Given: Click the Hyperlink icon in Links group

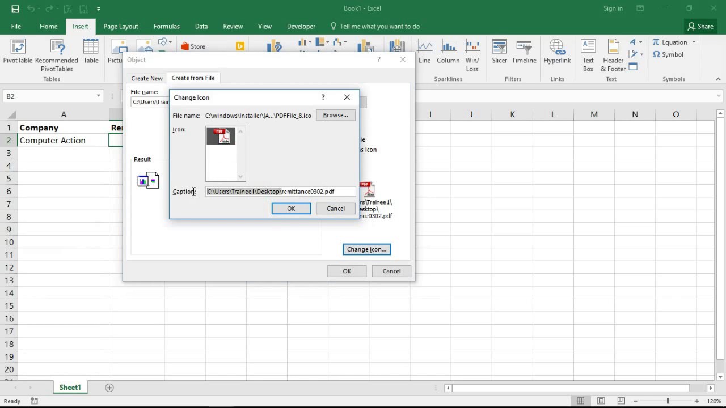Looking at the screenshot, I should (x=557, y=52).
